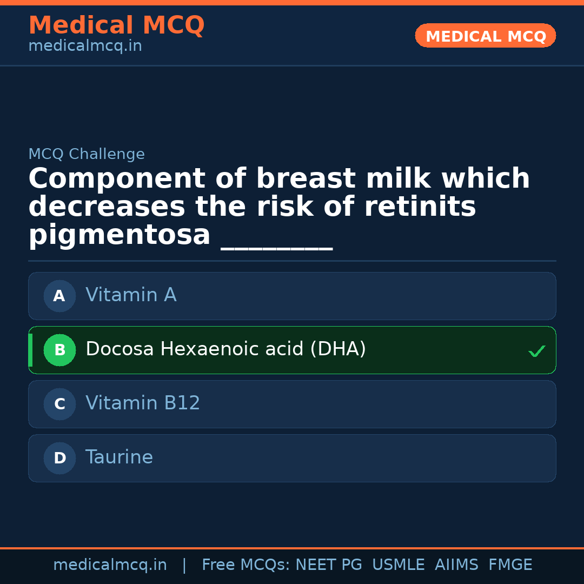Visit the medicalmcq.in link below the title
Viewport: 584px width, 584px height.
85,46
